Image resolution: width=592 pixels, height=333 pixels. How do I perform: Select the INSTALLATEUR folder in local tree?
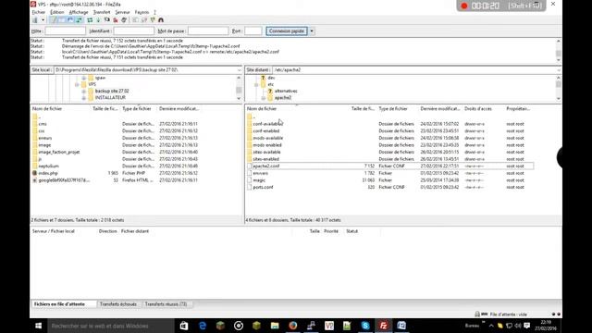[x=110, y=97]
